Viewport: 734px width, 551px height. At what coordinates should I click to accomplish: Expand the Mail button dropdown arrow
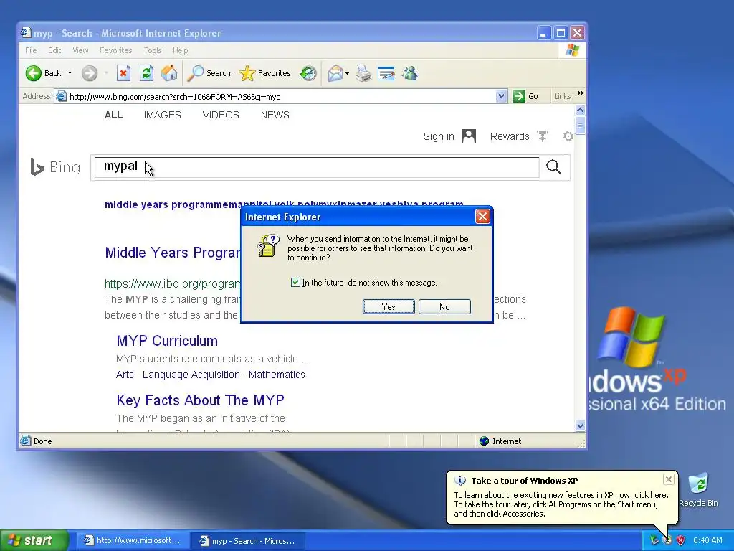click(347, 74)
